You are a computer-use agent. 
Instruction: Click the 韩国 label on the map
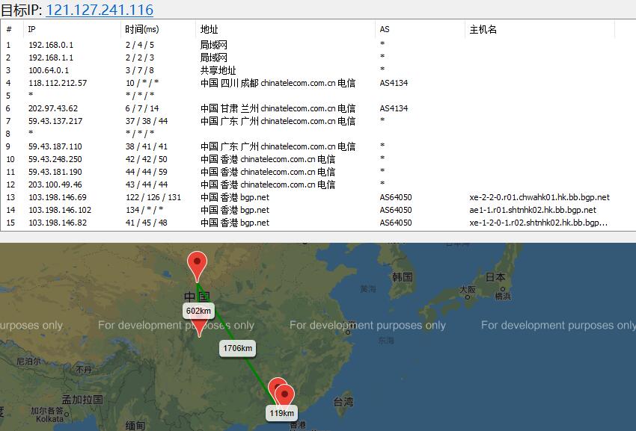tap(403, 277)
